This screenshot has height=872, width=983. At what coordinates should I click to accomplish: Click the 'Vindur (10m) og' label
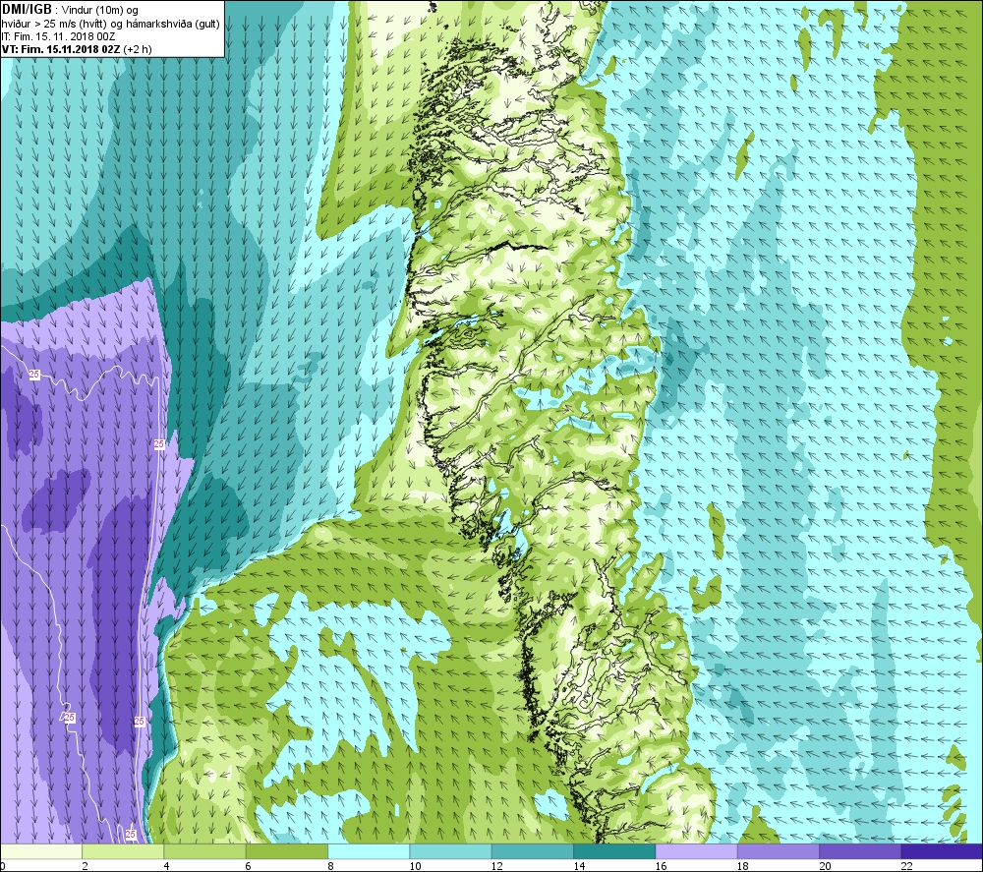[100, 11]
